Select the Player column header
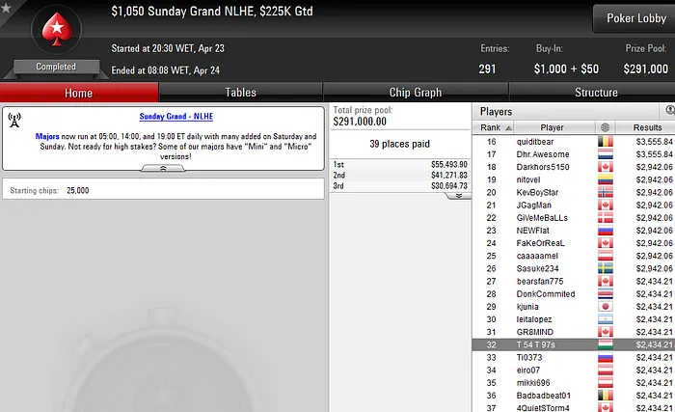Viewport: 675px width, 412px height. [552, 127]
